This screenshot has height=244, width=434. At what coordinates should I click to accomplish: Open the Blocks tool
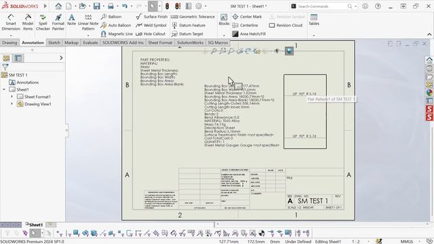point(224,20)
